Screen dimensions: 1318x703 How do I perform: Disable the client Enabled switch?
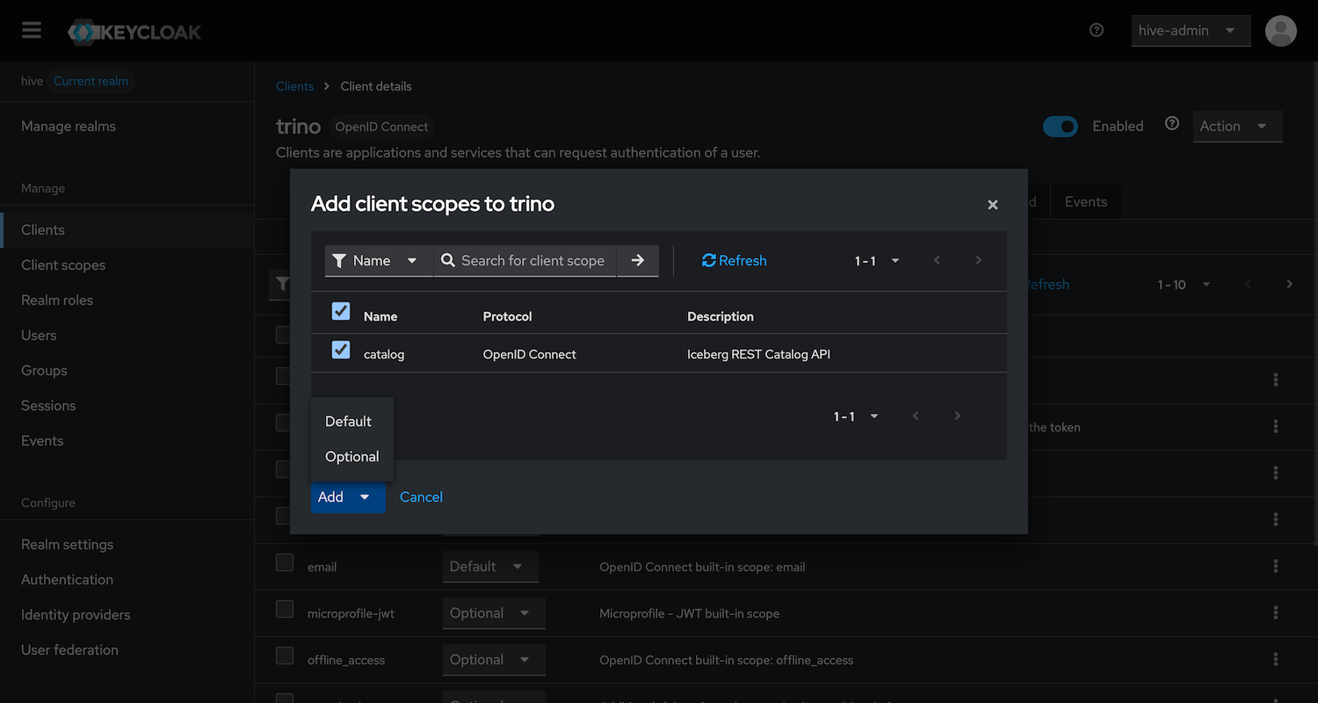coord(1060,127)
